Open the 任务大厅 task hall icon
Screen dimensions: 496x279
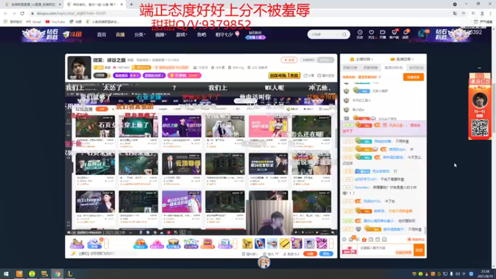click(x=77, y=244)
